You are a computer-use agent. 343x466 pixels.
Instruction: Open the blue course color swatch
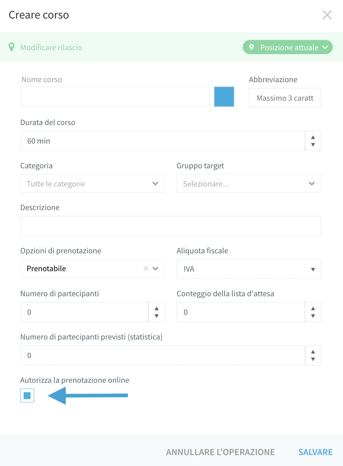pos(224,97)
